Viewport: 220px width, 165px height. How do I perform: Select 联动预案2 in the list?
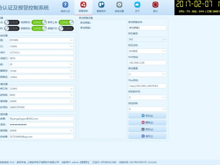(86, 28)
